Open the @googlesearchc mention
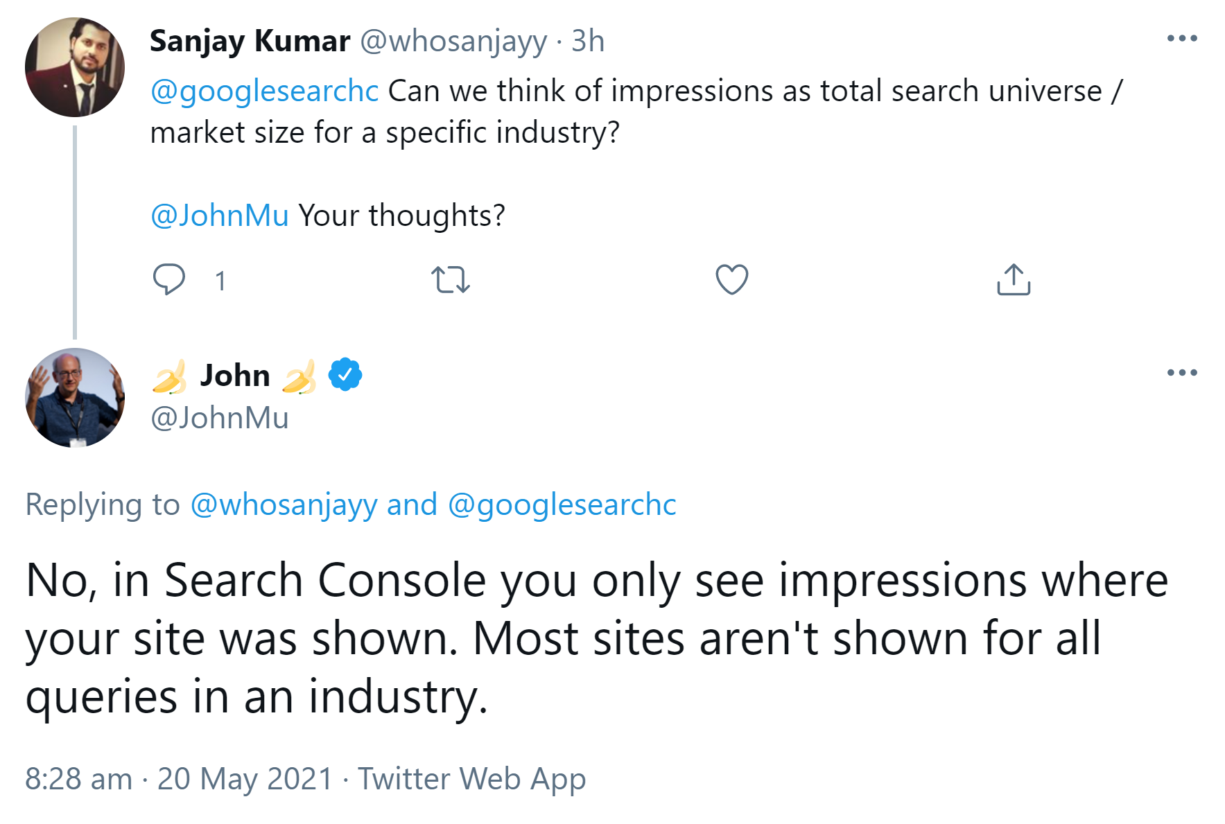 263,90
